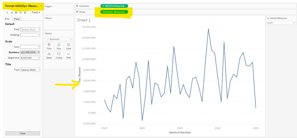Open the Path marks card
Screen dimensions: 297x138
(x=69, y=55)
